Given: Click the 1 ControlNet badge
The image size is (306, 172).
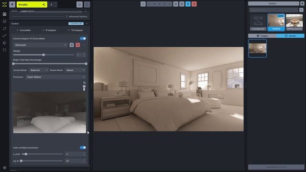Looking at the screenshot, I should (x=76, y=23).
